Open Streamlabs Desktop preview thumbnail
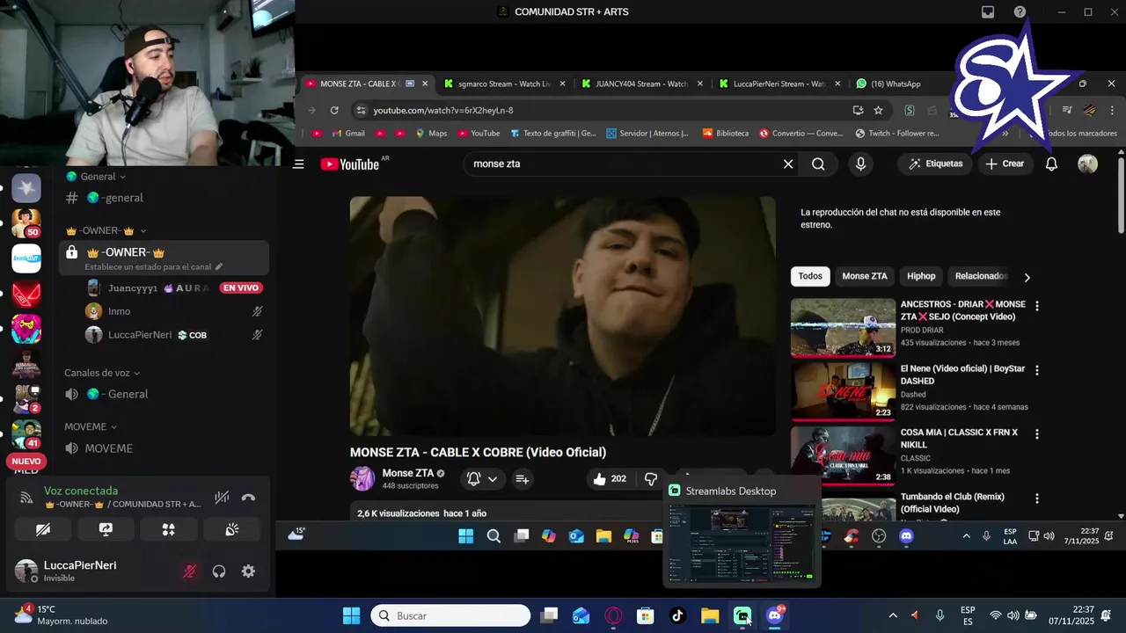 point(741,544)
